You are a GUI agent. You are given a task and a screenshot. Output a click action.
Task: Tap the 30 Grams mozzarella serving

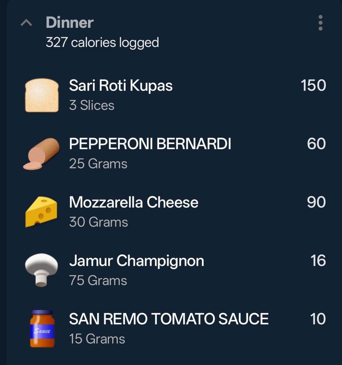[98, 222]
